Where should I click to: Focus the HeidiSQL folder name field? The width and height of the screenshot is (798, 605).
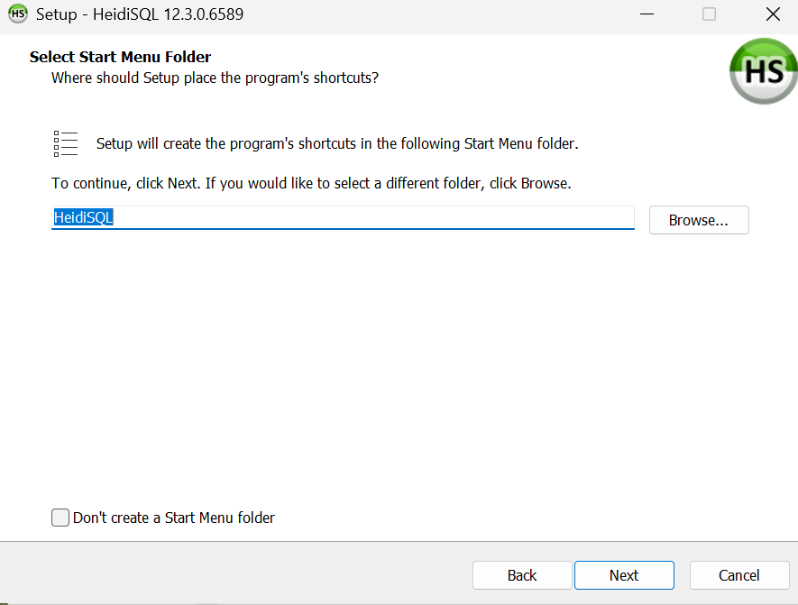click(343, 218)
